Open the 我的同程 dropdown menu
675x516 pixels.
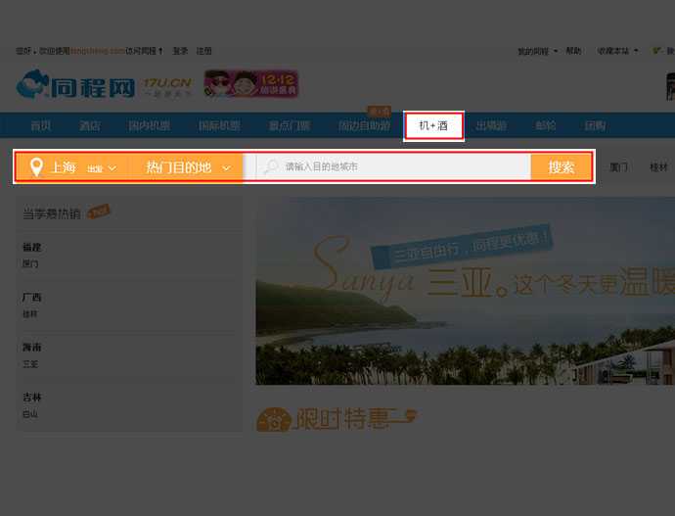(537, 51)
